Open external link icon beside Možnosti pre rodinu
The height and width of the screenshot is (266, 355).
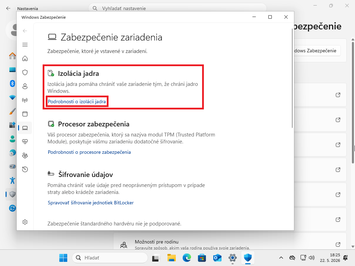coord(338,244)
